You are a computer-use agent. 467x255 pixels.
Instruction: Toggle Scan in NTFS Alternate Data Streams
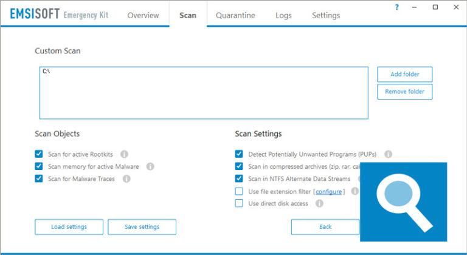[x=239, y=179]
